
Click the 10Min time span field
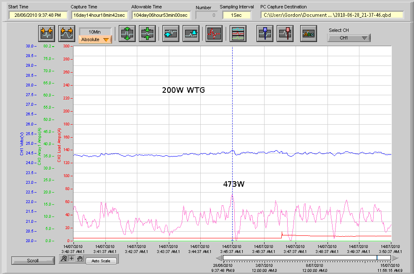95,31
